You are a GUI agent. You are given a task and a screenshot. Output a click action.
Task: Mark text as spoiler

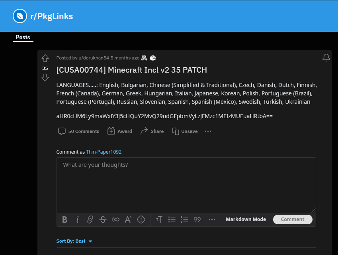point(141,219)
